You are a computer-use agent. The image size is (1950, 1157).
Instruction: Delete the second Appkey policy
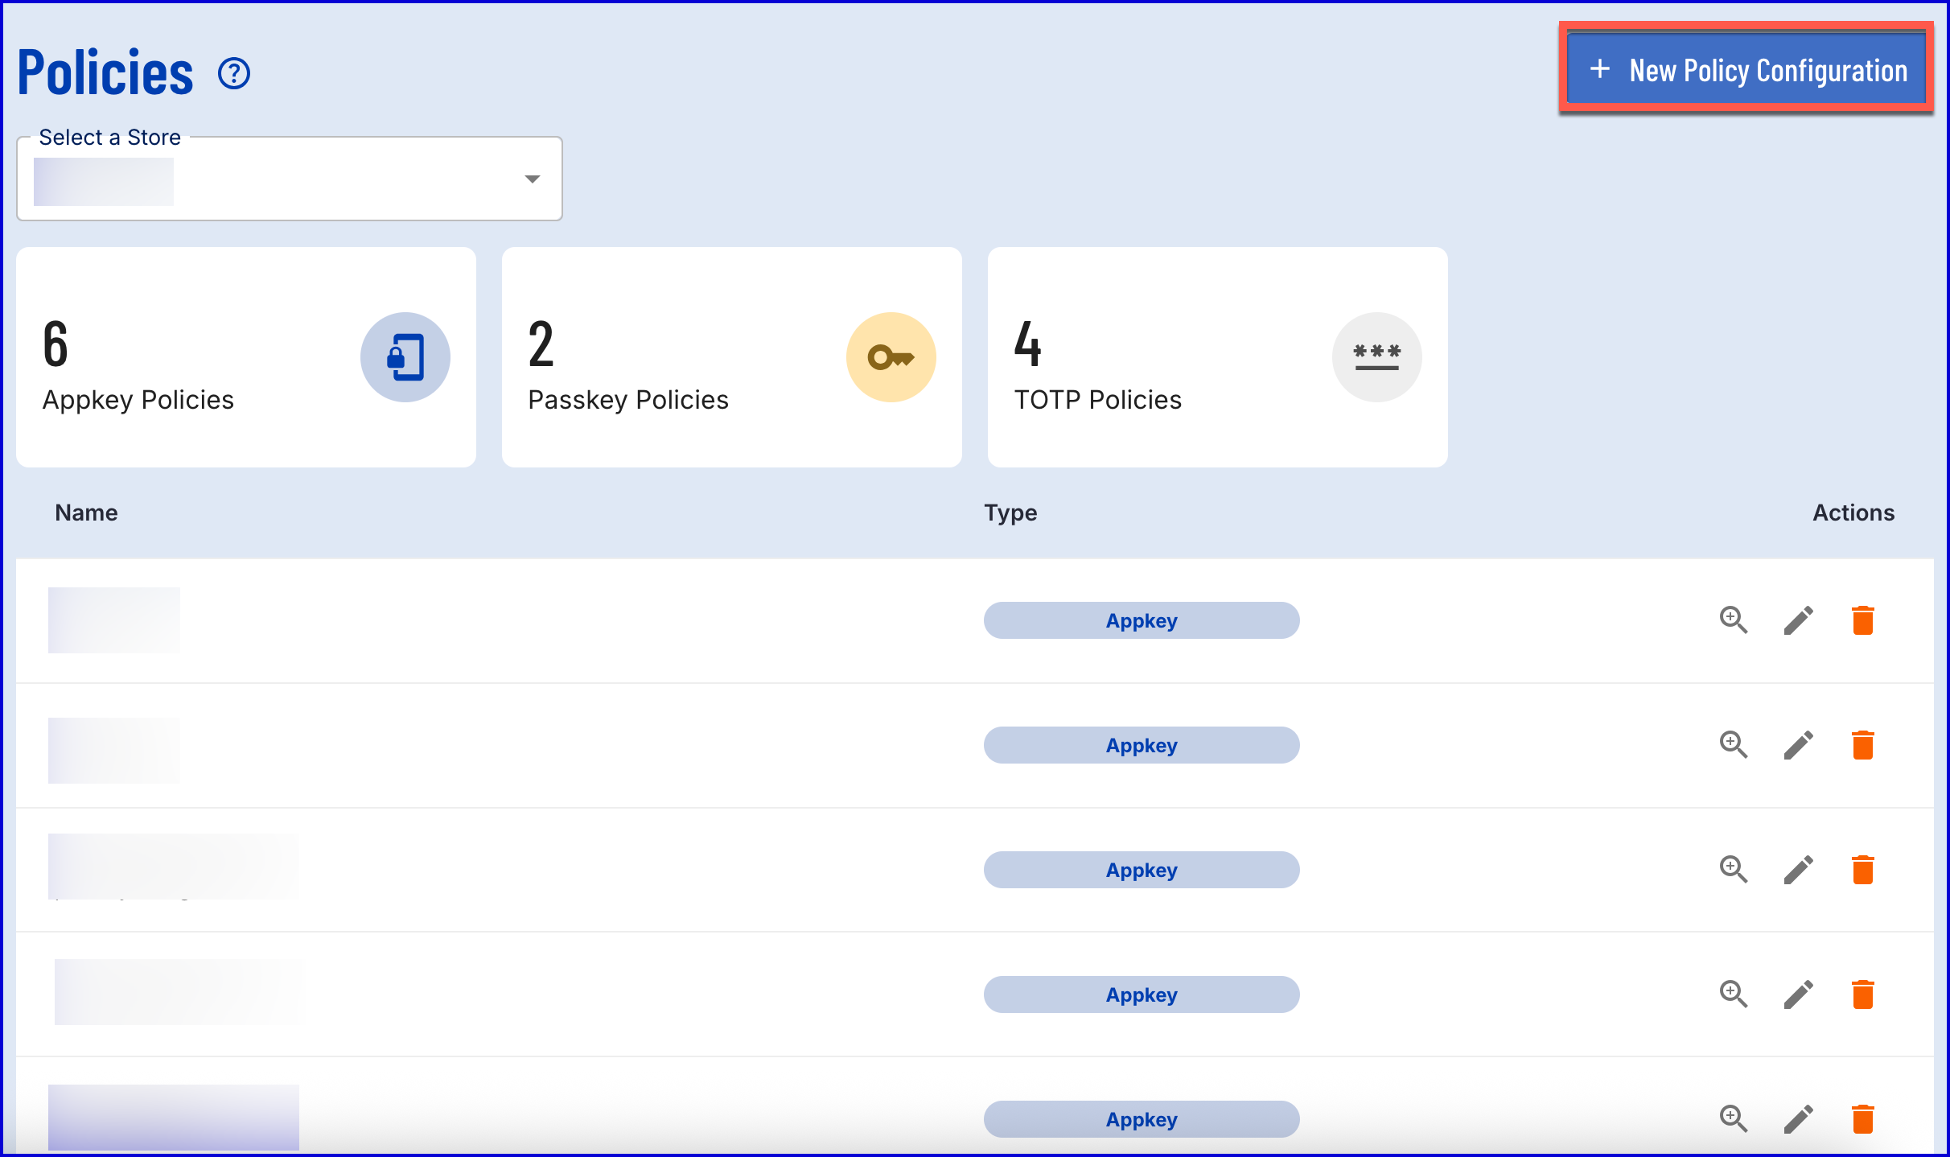[1862, 745]
